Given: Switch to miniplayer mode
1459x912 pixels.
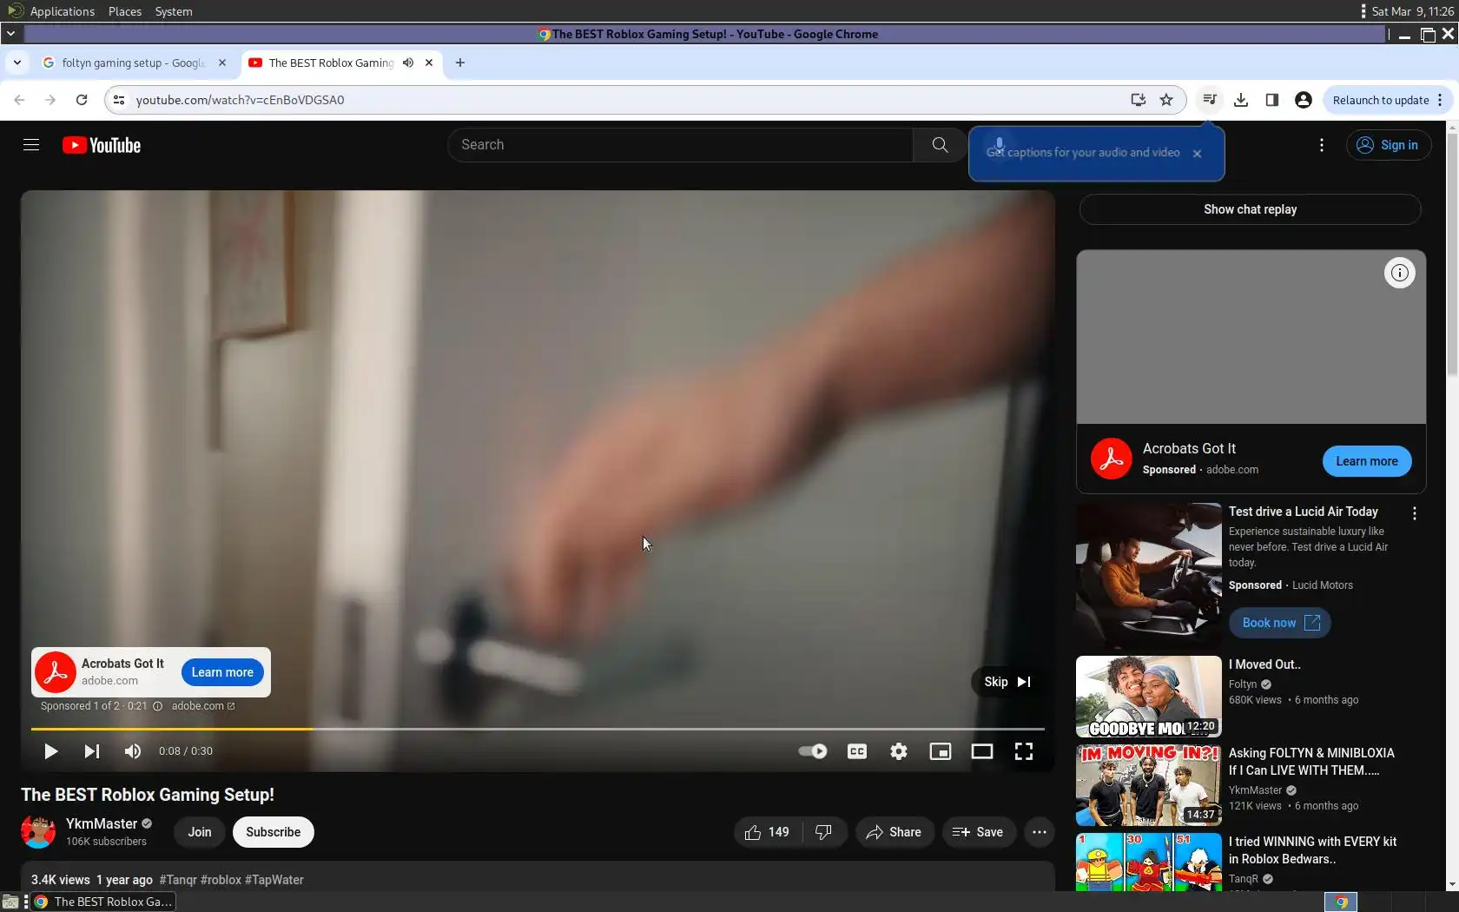Looking at the screenshot, I should pos(941,751).
